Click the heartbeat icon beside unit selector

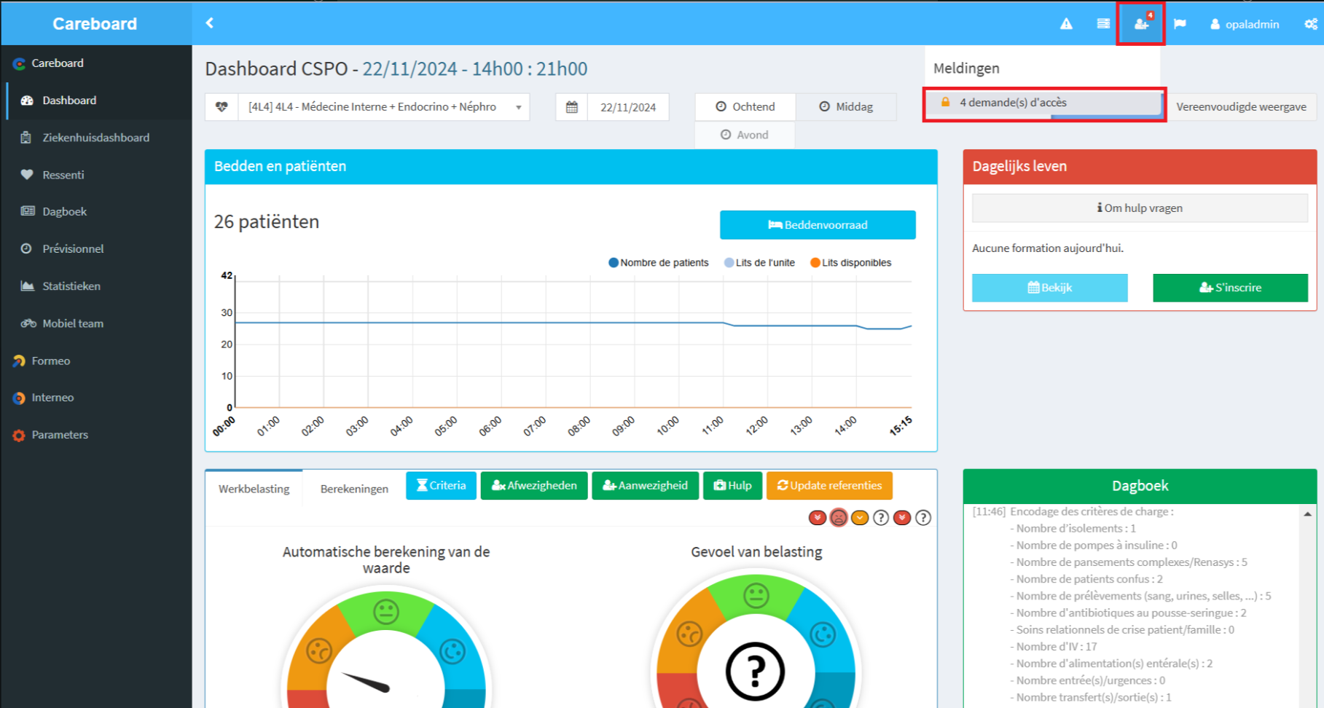pos(222,107)
